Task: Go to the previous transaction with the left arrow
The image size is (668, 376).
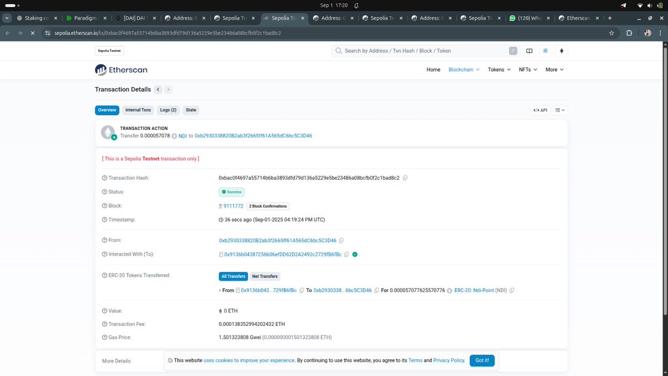Action: point(158,89)
